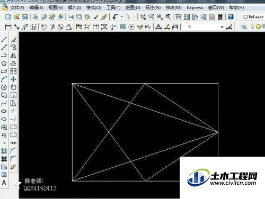The height and width of the screenshot is (199, 265).
Task: Select the Copy Object modify tool
Action: click(x=13, y=48)
